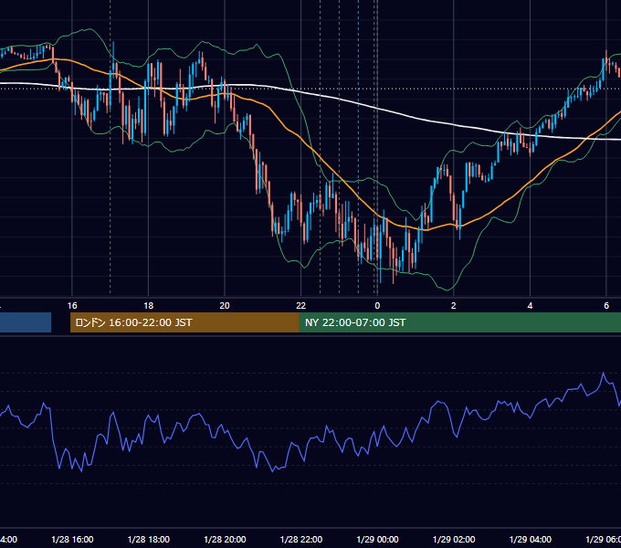Click hour label 20 on the price chart axis
621x548 pixels.
(x=225, y=305)
